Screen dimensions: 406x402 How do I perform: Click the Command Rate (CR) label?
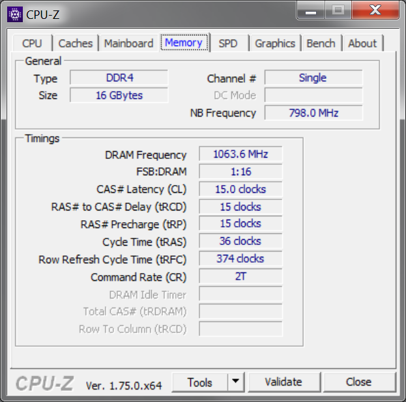(139, 278)
